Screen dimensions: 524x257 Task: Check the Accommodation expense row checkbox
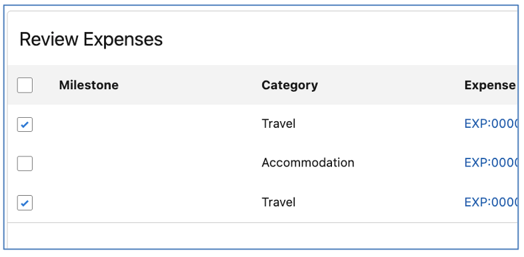pos(25,164)
